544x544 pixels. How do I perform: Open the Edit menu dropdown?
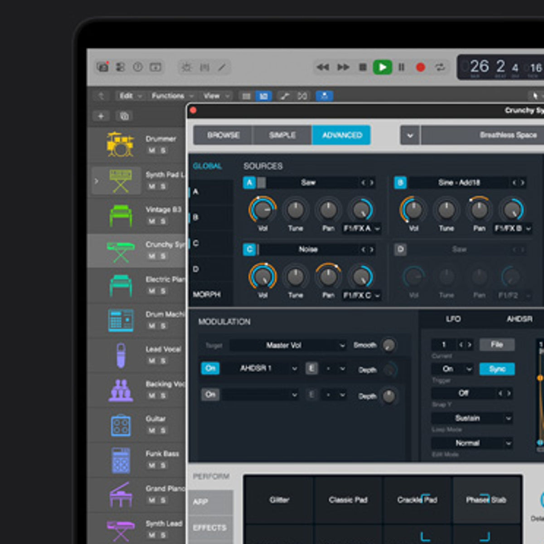130,96
